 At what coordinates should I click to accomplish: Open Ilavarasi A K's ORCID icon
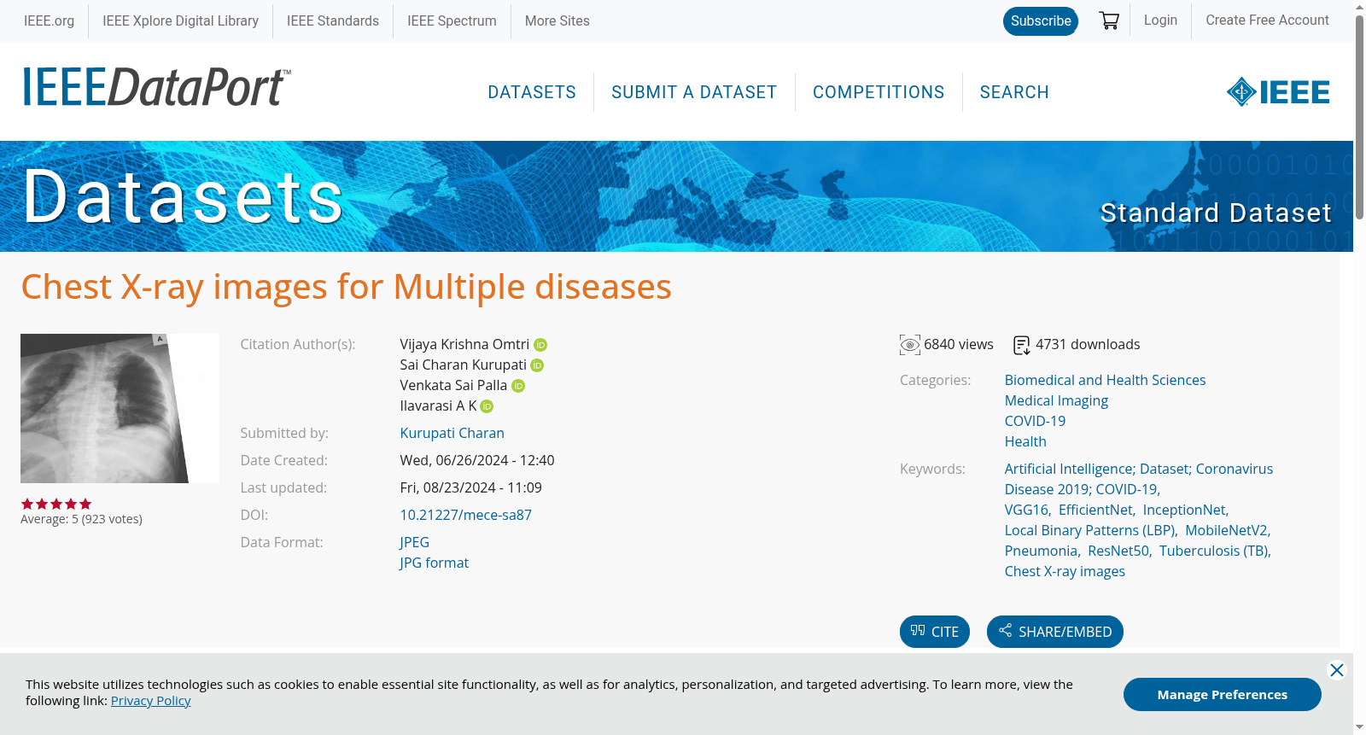tap(487, 406)
